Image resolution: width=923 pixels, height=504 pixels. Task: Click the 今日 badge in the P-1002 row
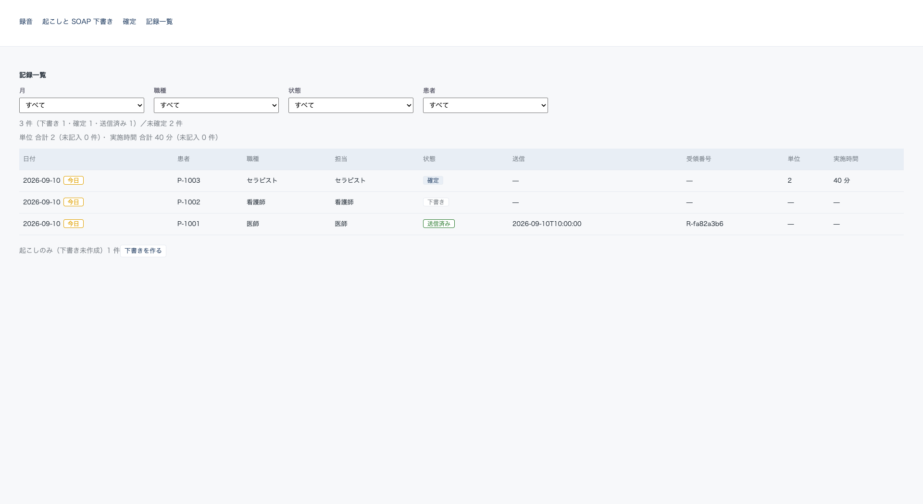point(74,202)
